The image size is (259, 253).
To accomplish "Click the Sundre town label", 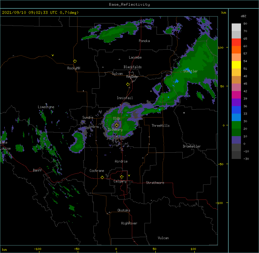I will [88, 117].
